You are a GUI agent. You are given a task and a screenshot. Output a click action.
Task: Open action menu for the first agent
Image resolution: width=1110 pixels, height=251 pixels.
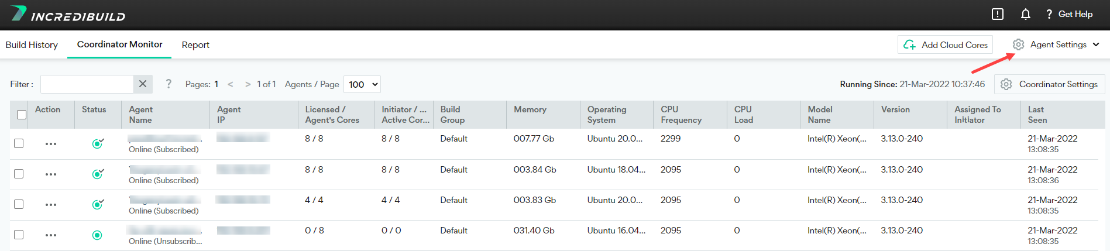tap(51, 144)
